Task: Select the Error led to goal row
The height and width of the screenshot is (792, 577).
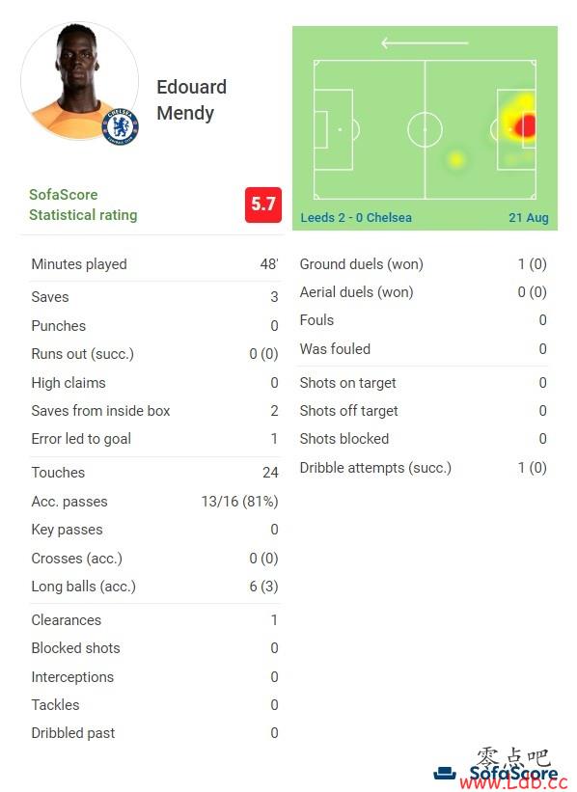Action: 154,439
